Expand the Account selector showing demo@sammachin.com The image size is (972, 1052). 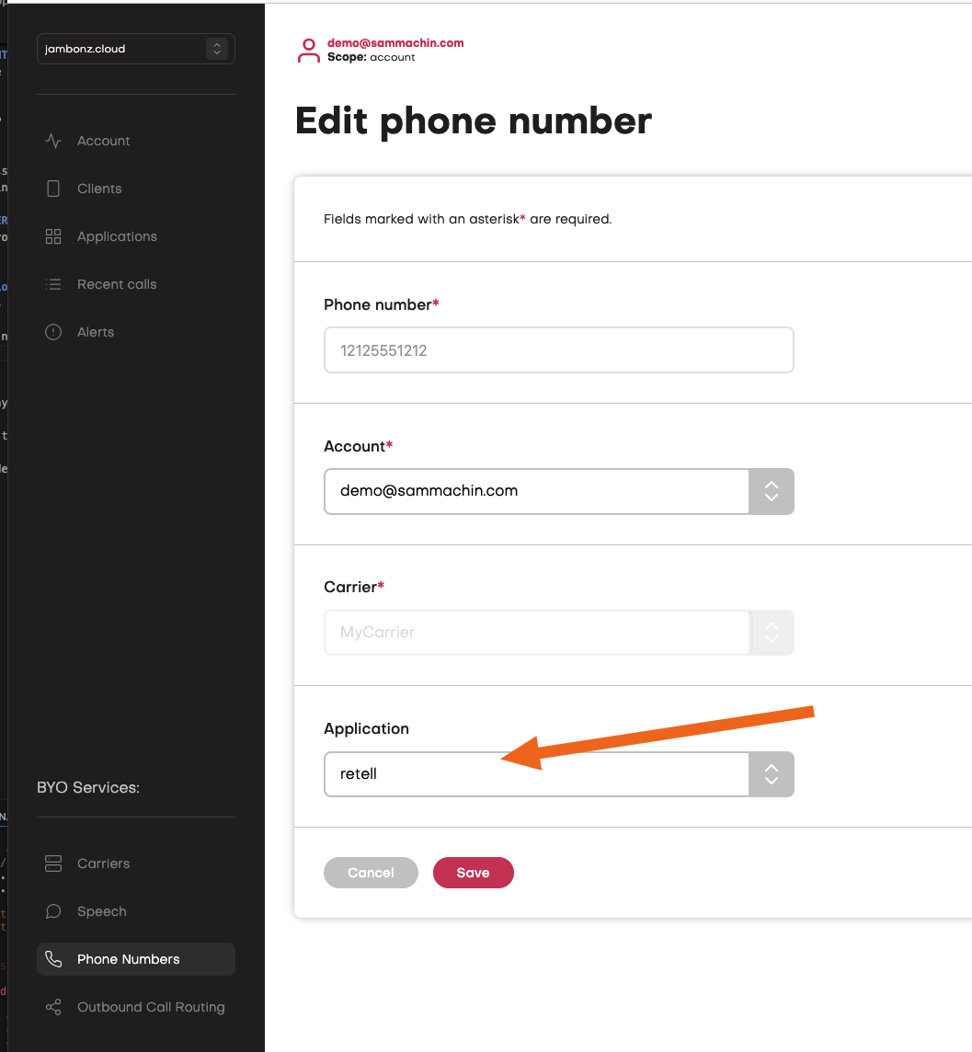(558, 491)
